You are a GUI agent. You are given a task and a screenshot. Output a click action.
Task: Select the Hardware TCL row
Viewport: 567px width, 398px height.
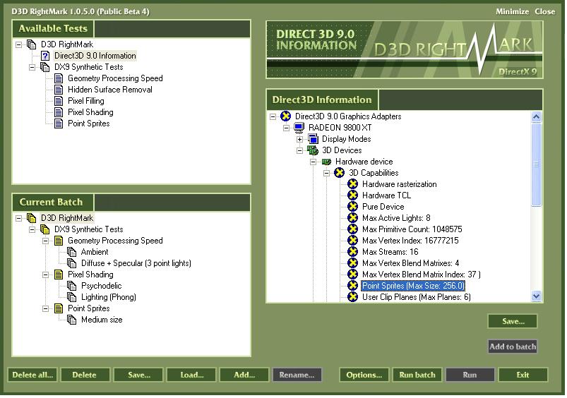tap(386, 195)
